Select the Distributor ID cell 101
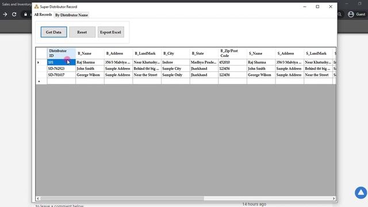 pyautogui.click(x=62, y=62)
